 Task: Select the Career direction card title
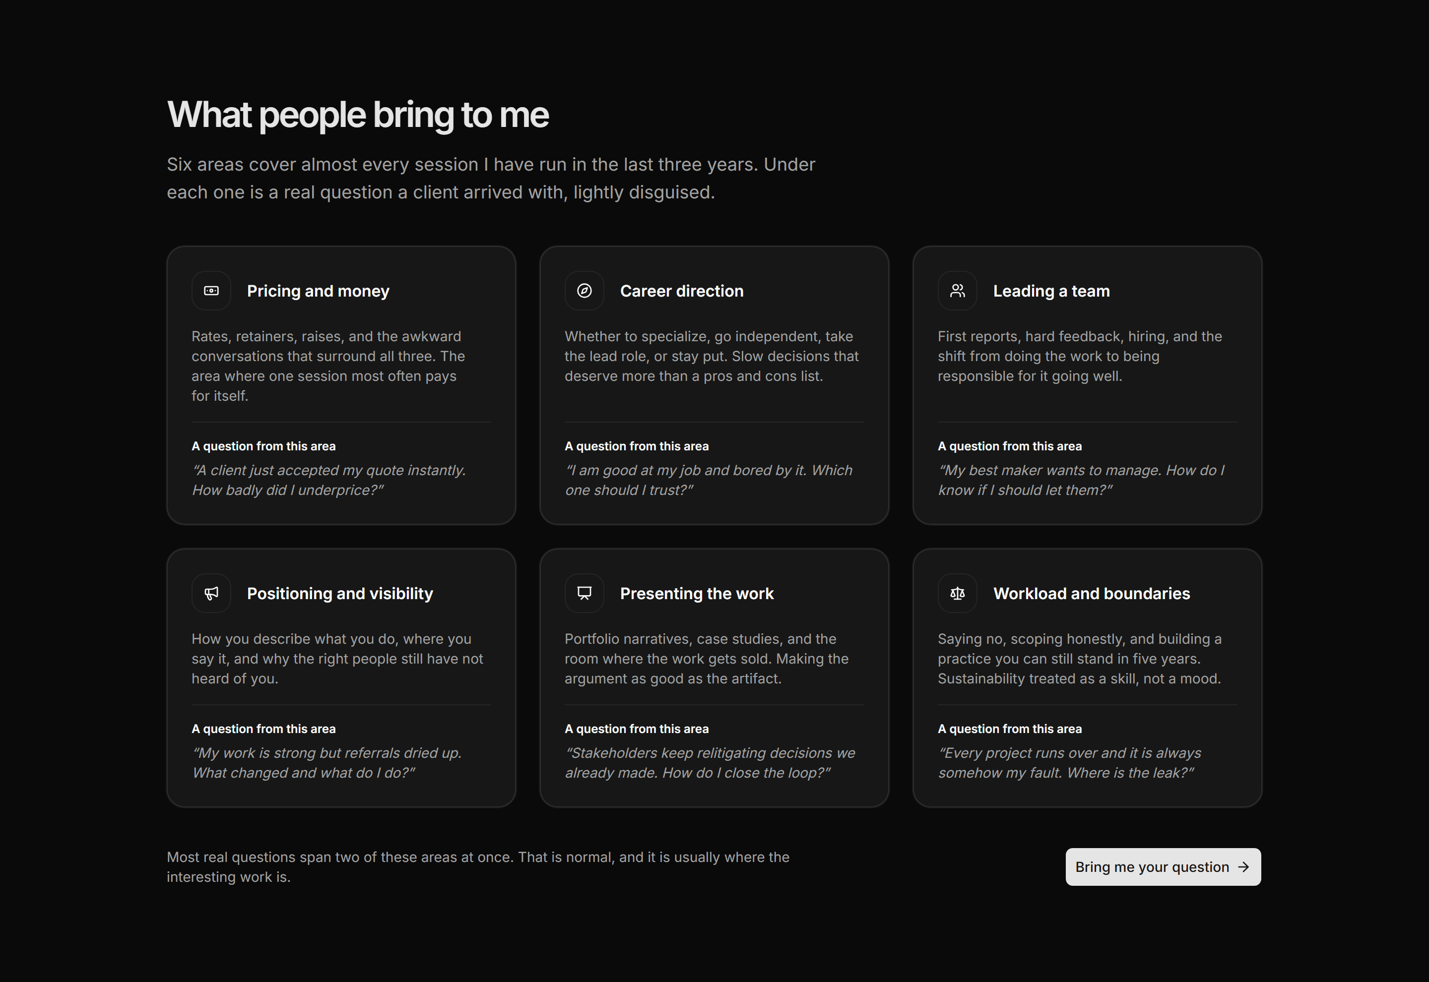pos(682,291)
